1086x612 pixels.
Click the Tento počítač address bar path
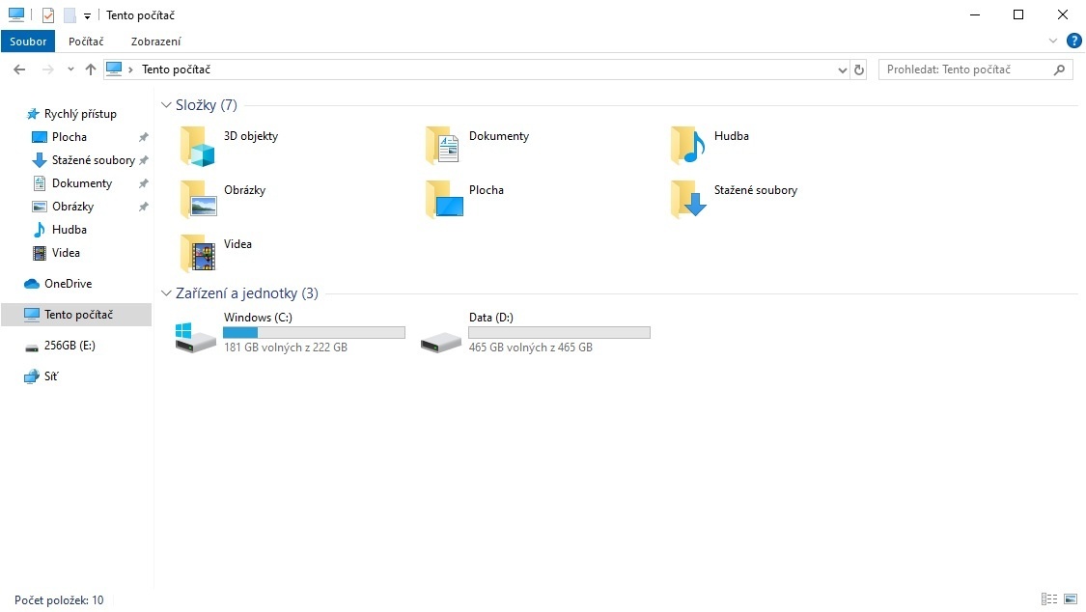coord(176,70)
